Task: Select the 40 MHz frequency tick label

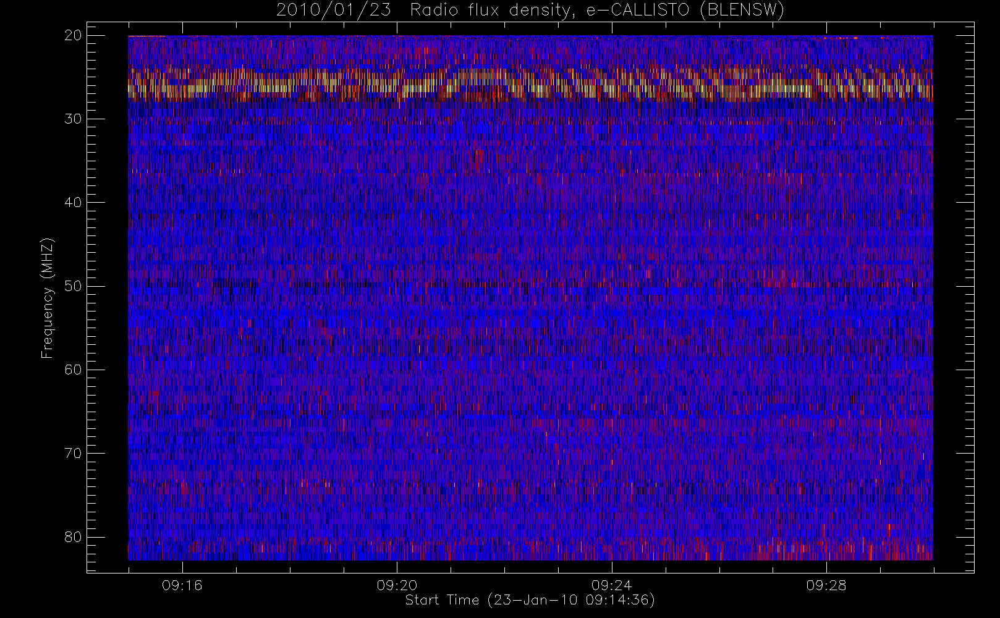Action: 73,202
